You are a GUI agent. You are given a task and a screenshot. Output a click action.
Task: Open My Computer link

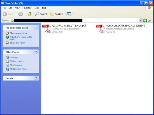(x=16, y=65)
